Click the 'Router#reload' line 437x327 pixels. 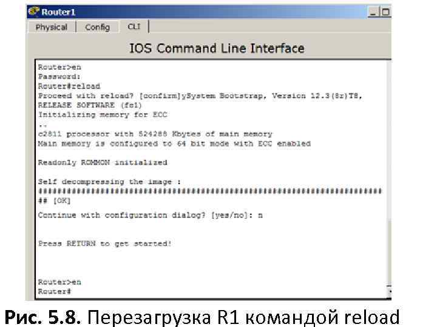(69, 86)
